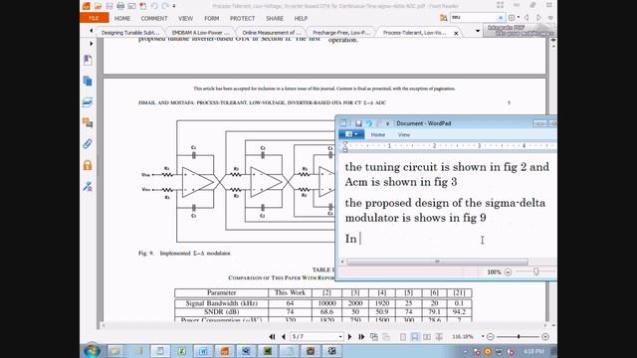Switch to Continuous Facing view mode
Viewport: 637px width, 358px height.
click(439, 337)
